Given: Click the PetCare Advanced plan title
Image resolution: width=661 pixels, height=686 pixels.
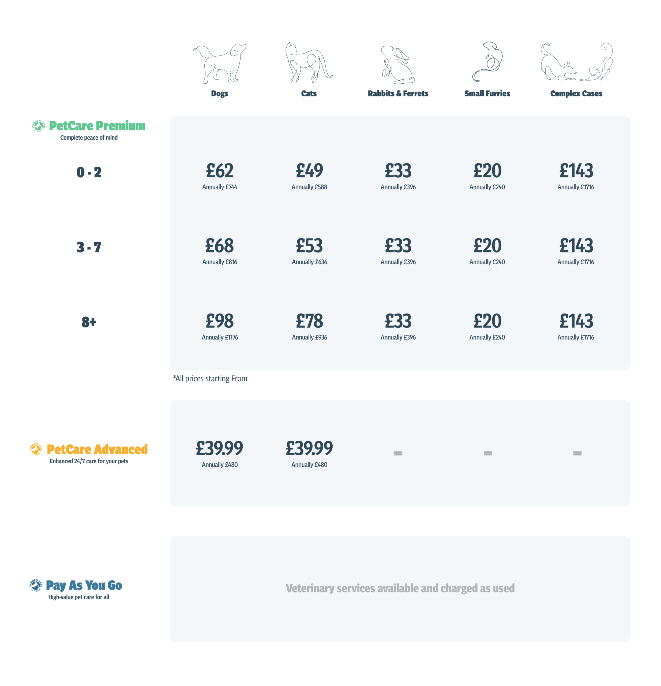Looking at the screenshot, I should (x=97, y=449).
